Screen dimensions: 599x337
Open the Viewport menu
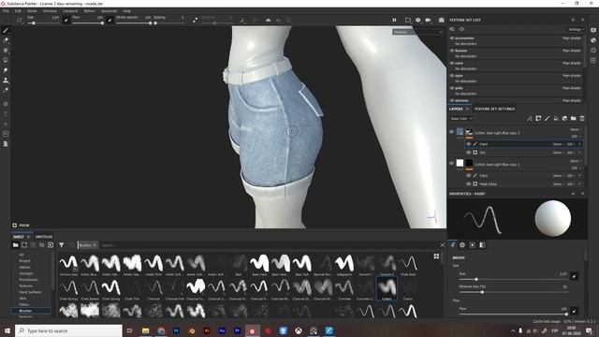coord(70,11)
